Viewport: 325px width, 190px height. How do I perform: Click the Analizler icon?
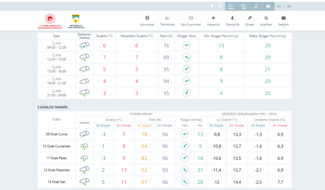coord(266,21)
